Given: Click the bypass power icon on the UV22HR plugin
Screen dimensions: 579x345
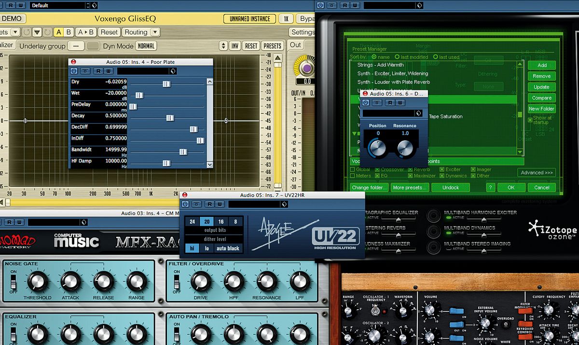Looking at the screenshot, I should point(185,204).
